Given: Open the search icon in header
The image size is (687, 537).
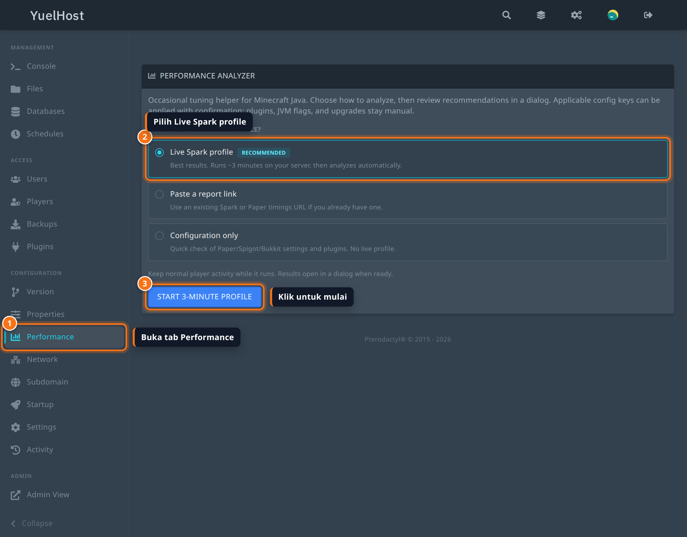Looking at the screenshot, I should tap(506, 15).
